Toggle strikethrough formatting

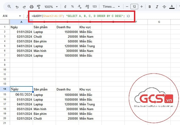click(x=164, y=7)
